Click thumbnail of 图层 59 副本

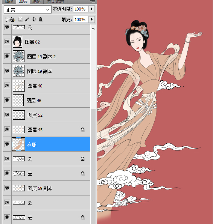tap(19, 188)
